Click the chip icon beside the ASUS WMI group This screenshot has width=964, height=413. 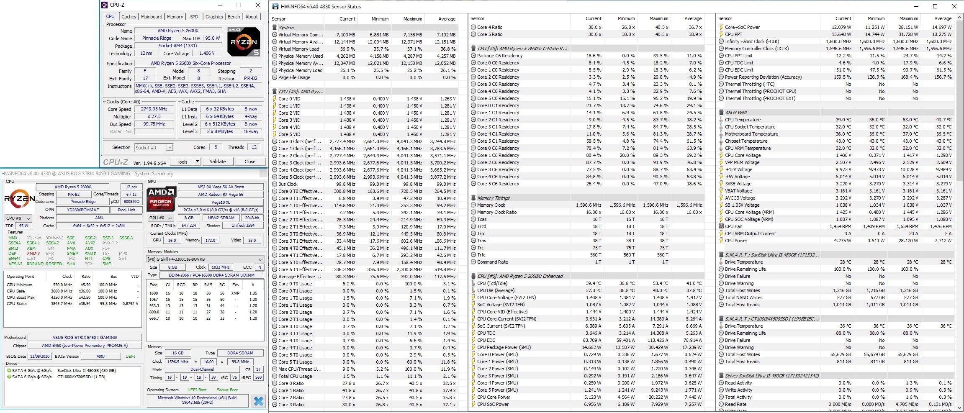(x=721, y=113)
